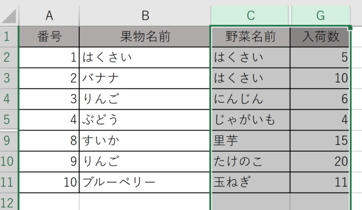The width and height of the screenshot is (362, 210).
Task: Select column B header
Action: (145, 15)
